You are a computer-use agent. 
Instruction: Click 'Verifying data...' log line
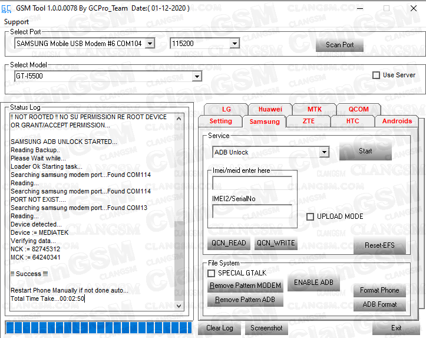tap(33, 241)
